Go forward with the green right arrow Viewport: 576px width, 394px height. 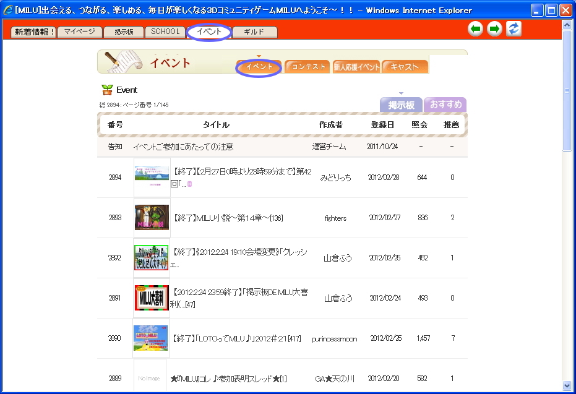[494, 28]
